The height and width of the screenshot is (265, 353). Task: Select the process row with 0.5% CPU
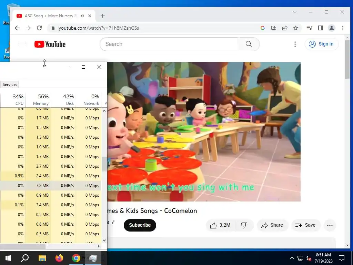pos(51,176)
